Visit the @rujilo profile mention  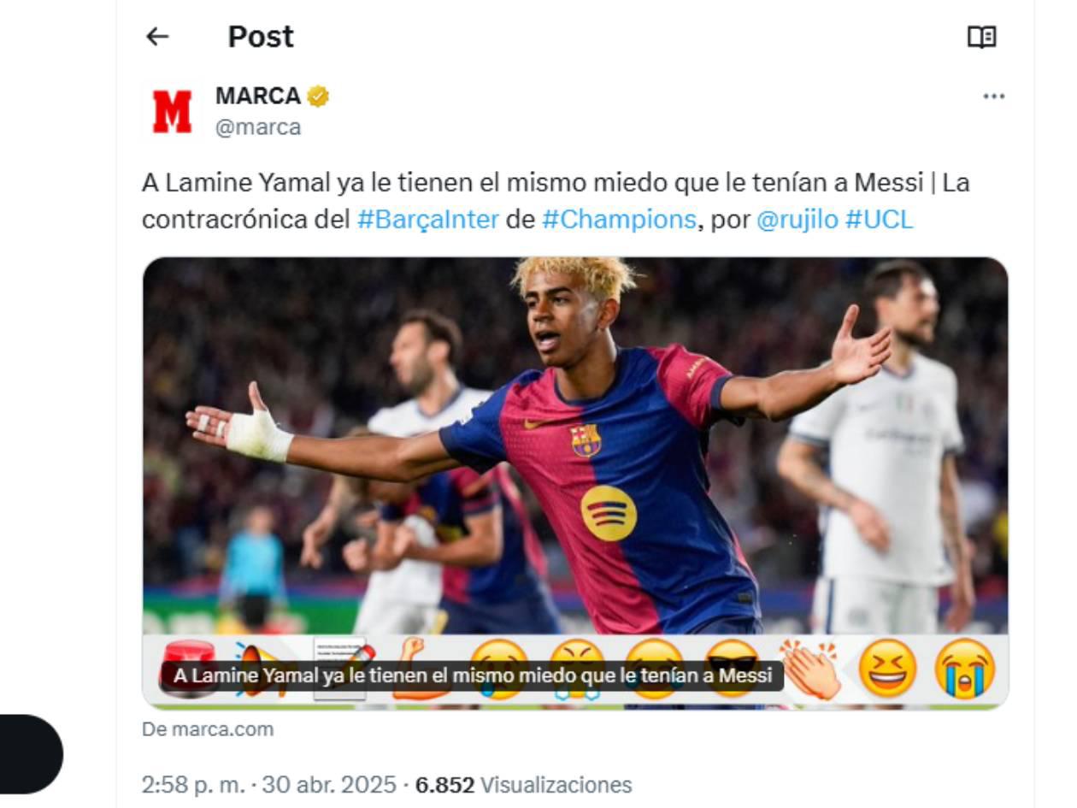pos(797,220)
